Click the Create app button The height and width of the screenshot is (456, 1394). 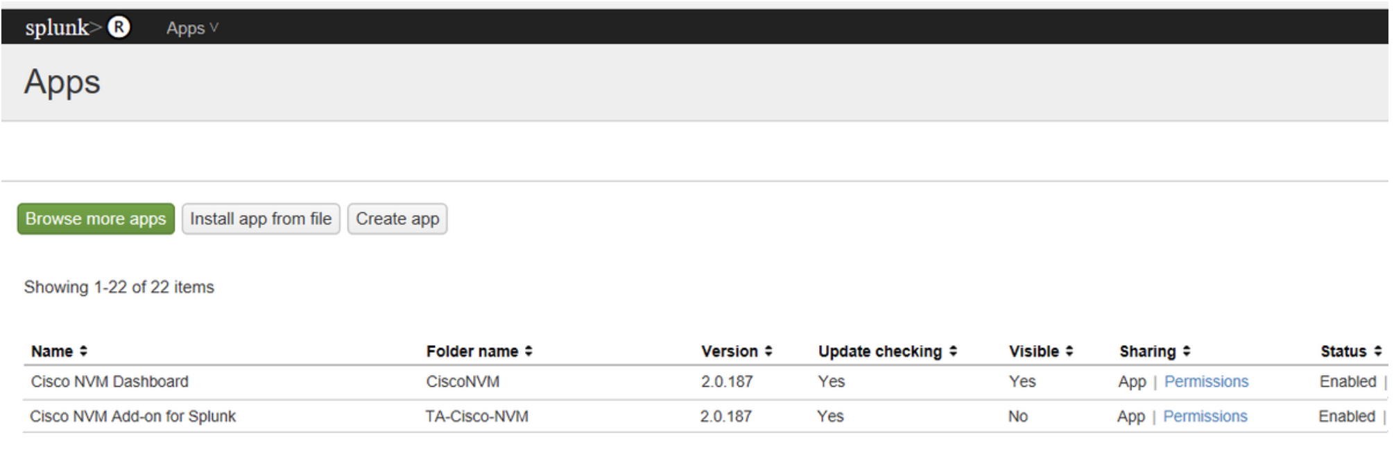click(x=397, y=219)
